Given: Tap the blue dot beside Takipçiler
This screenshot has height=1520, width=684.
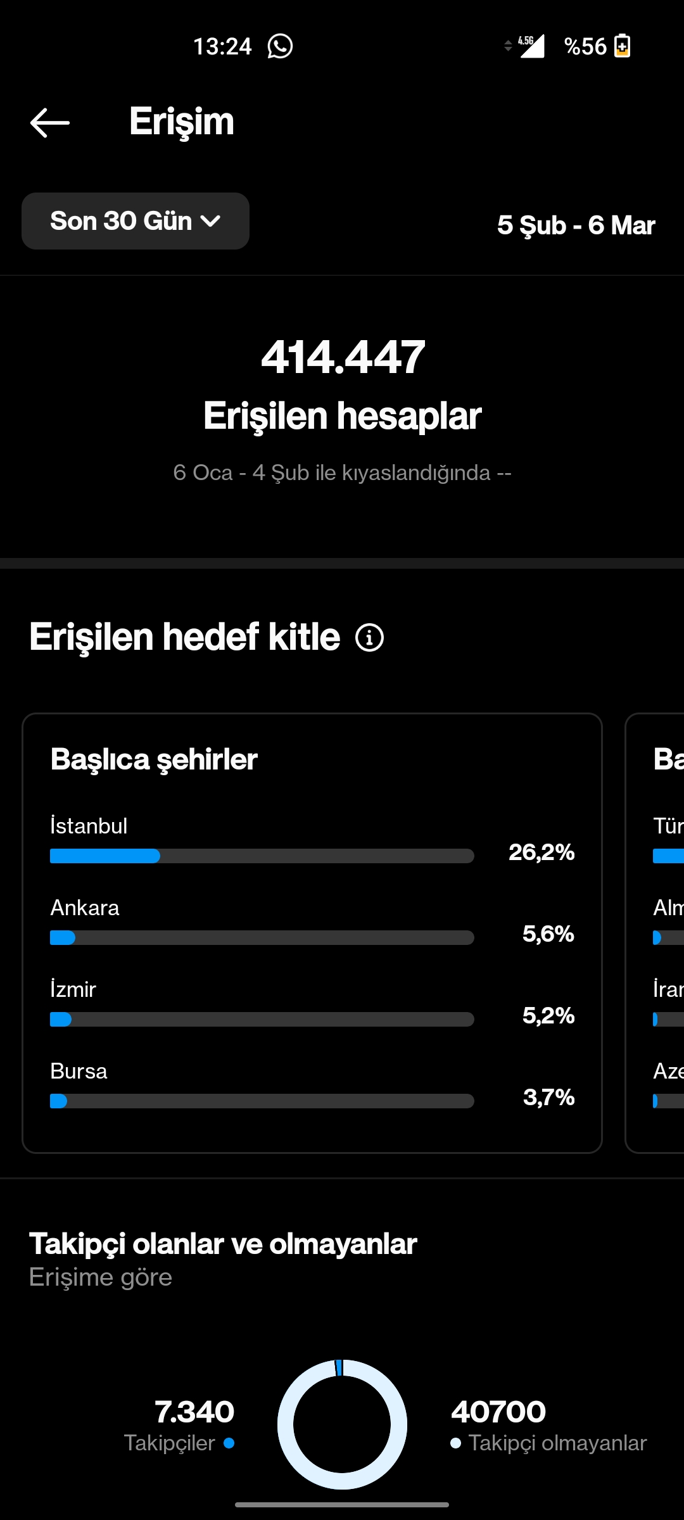Looking at the screenshot, I should 229,1443.
